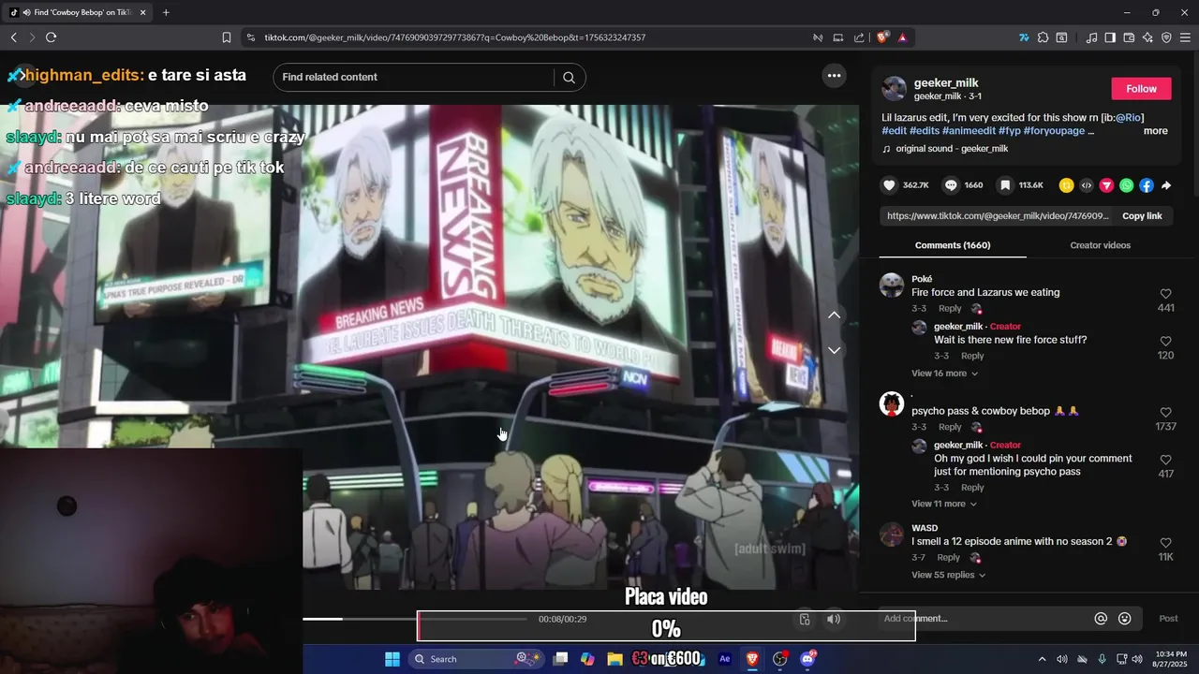The width and height of the screenshot is (1199, 674).
Task: Show hidden system tray icons chevron
Action: pyautogui.click(x=1042, y=659)
